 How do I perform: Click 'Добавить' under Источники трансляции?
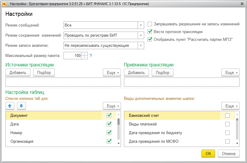[18, 72]
